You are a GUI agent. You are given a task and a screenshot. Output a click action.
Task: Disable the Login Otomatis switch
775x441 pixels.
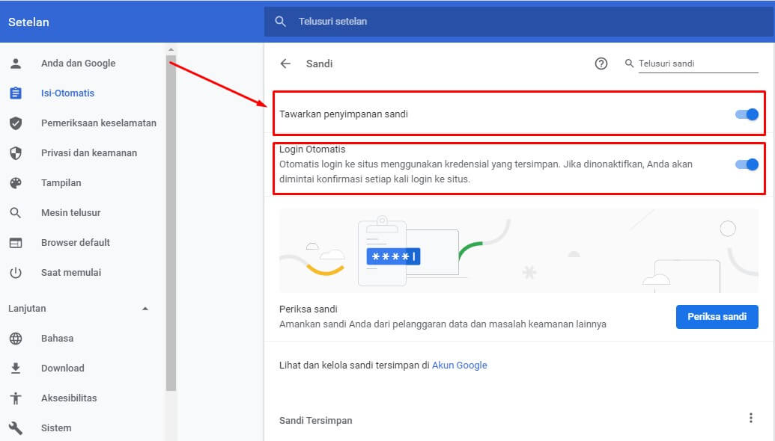tap(747, 164)
